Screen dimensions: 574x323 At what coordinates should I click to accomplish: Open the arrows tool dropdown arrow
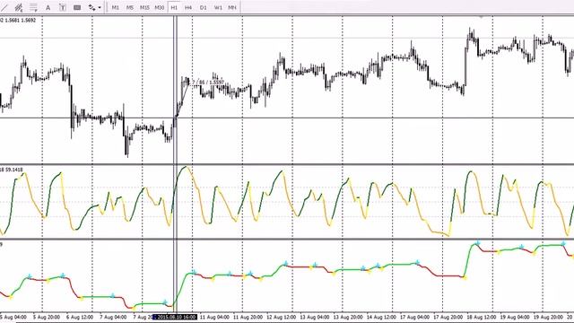[x=100, y=7]
